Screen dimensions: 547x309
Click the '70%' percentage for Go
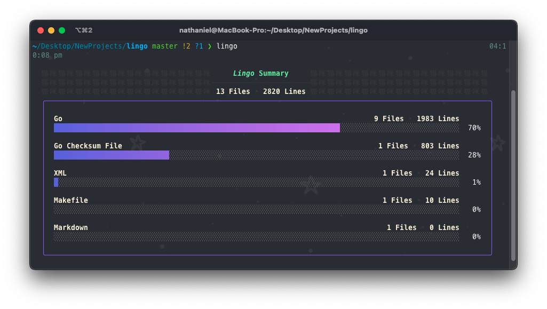click(474, 128)
